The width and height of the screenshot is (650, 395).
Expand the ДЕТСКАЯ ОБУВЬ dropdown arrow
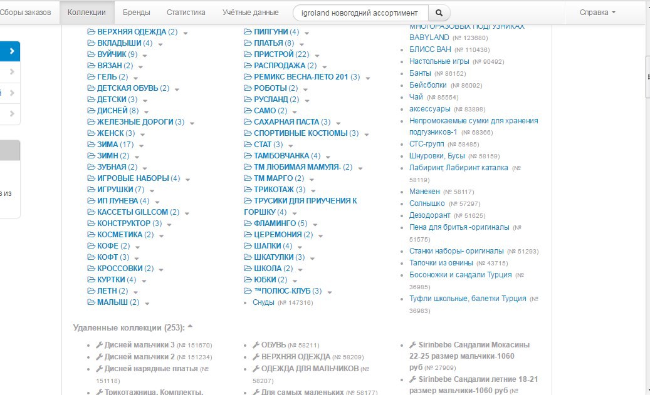coord(177,90)
